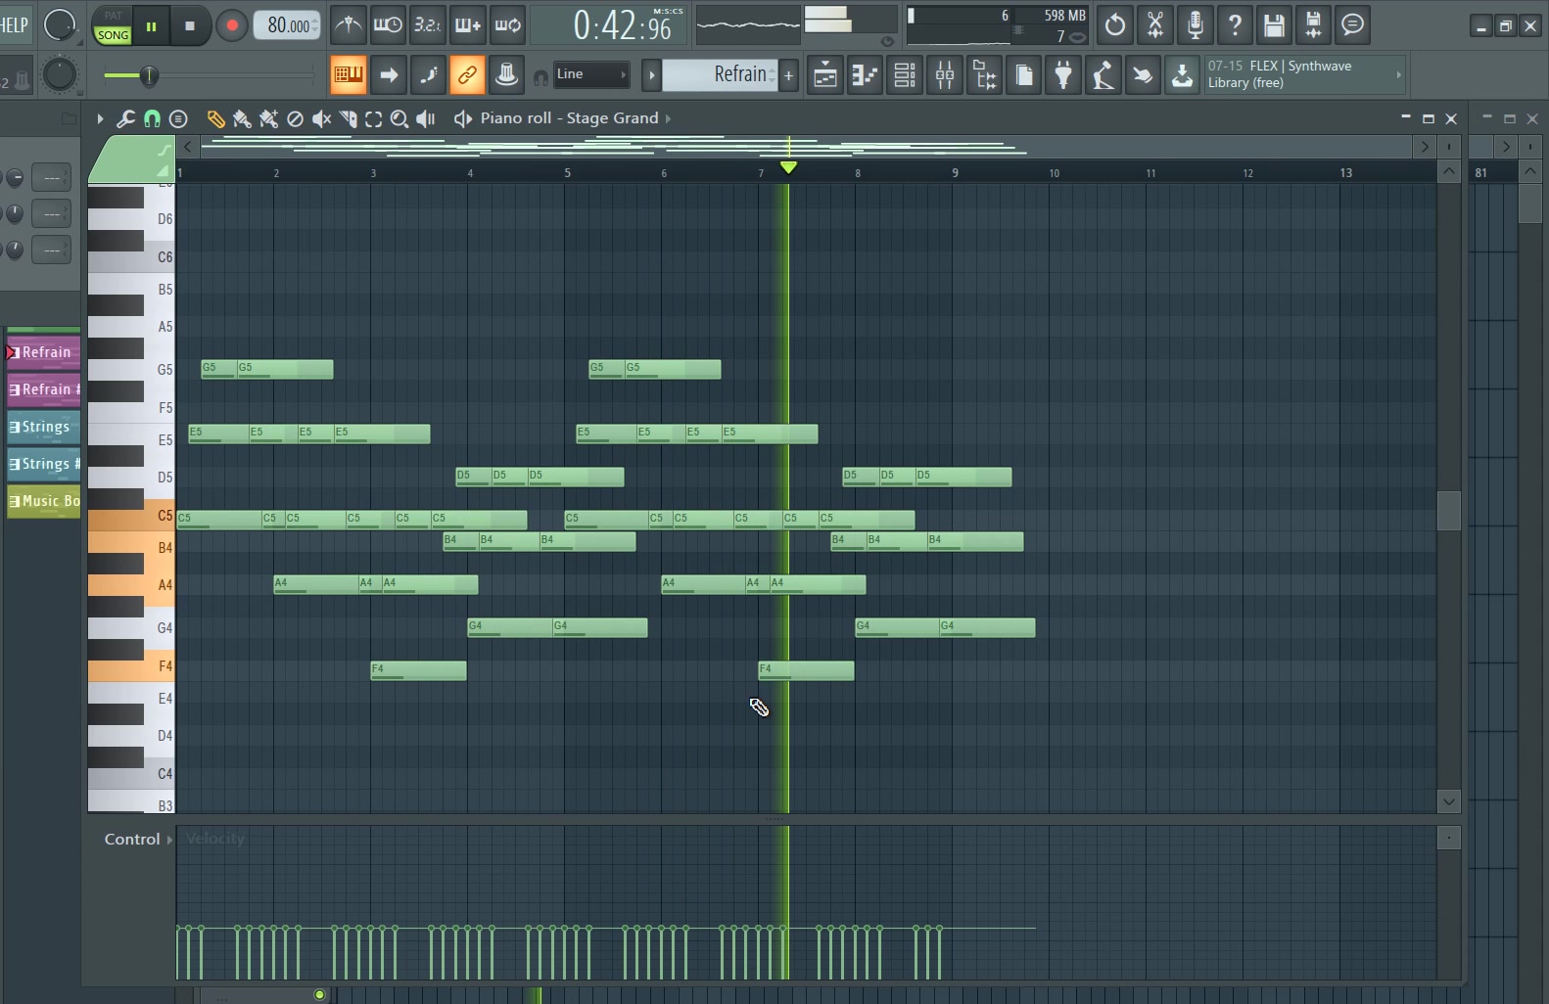Select the Refrain pattern in picker
Screen dimensions: 1549x1004
[x=43, y=352]
